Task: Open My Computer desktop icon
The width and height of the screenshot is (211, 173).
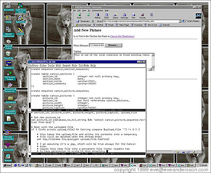Action: point(9,7)
